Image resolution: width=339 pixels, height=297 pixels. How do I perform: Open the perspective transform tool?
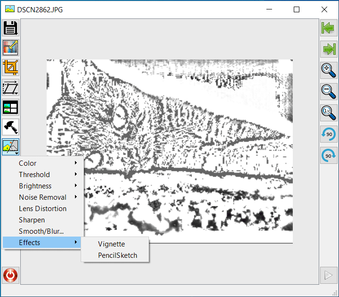(10, 87)
